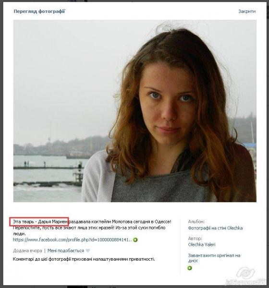The width and height of the screenshot is (269, 288).
Task: Click the heart icon beside Мені подобається
Action: click(x=88, y=251)
